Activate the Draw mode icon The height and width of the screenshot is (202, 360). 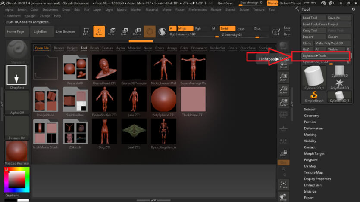(99, 31)
